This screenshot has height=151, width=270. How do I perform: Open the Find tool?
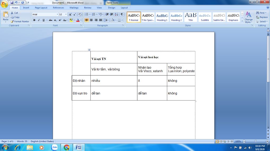point(261,13)
